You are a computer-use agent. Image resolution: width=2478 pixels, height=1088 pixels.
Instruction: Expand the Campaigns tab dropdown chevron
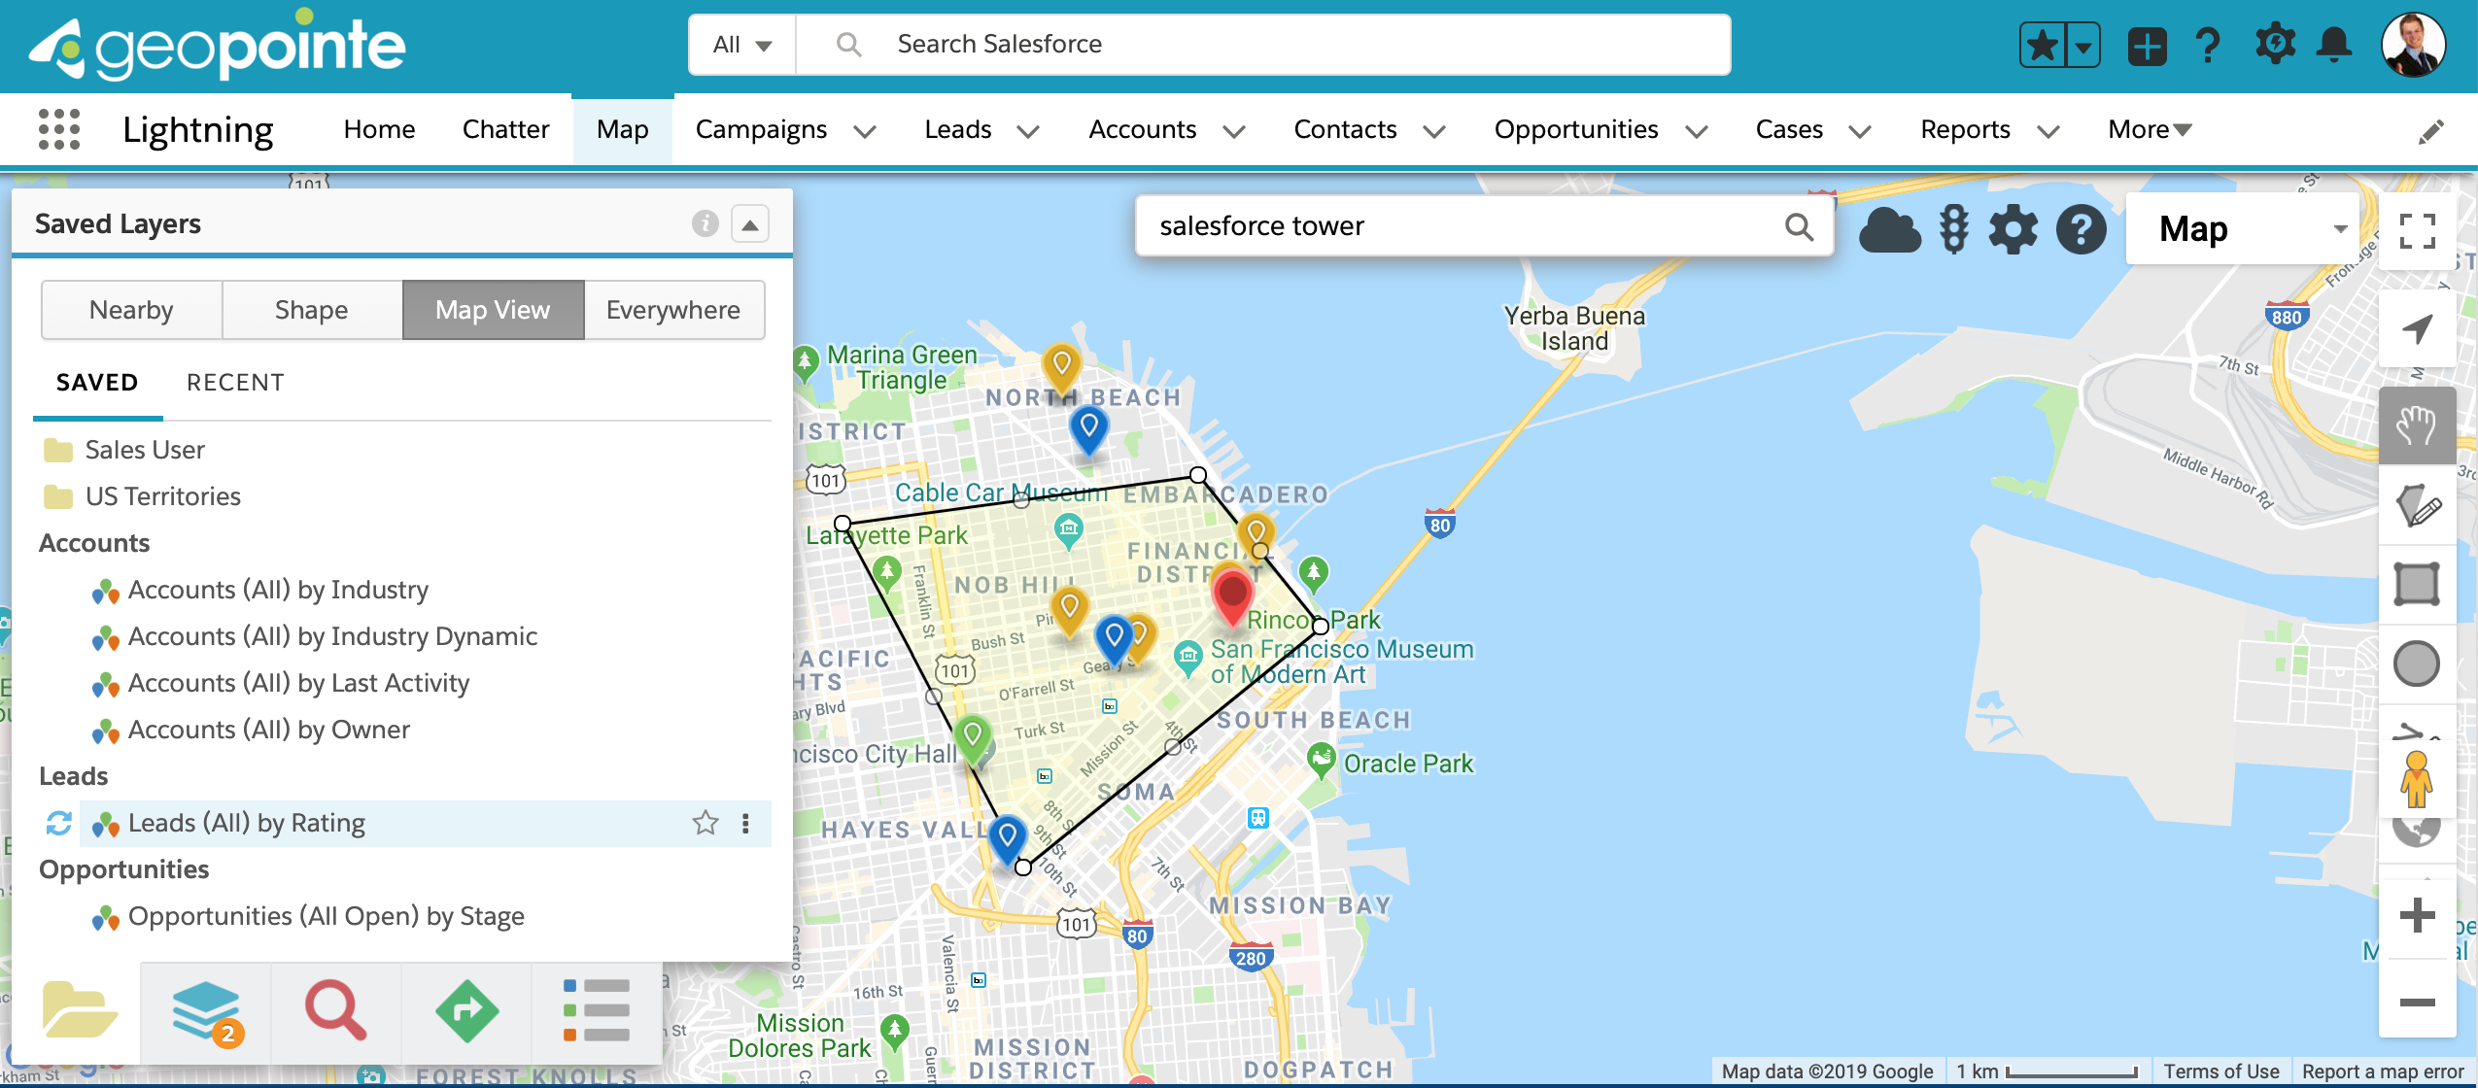865,131
